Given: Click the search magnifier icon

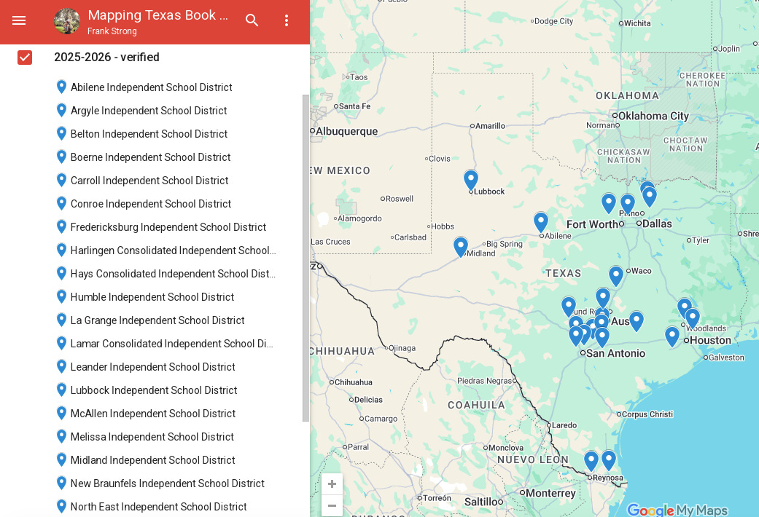Looking at the screenshot, I should [252, 20].
